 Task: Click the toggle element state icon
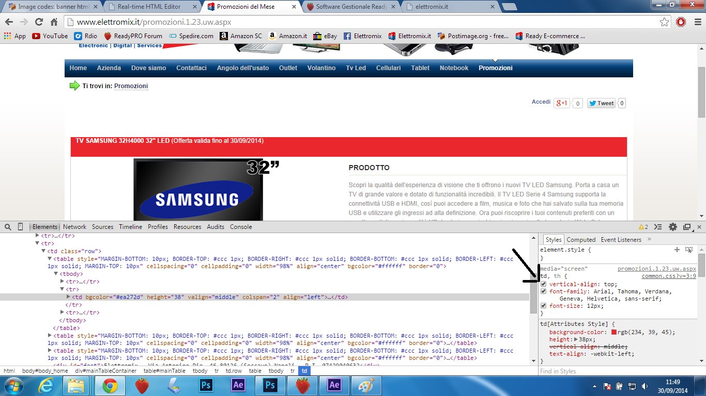pyautogui.click(x=689, y=250)
